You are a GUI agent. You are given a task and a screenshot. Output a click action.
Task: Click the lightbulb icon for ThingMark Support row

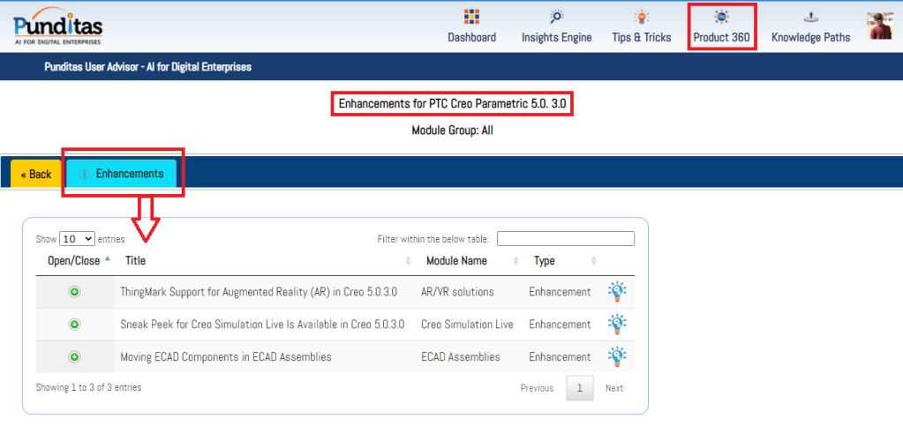[617, 292]
